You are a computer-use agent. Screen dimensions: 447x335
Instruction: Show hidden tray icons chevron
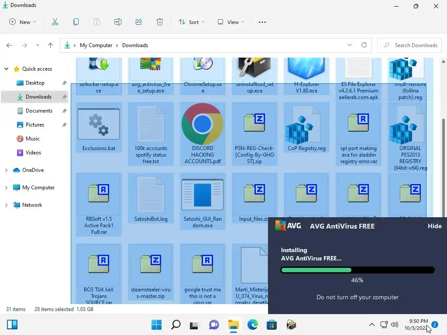(x=372, y=325)
